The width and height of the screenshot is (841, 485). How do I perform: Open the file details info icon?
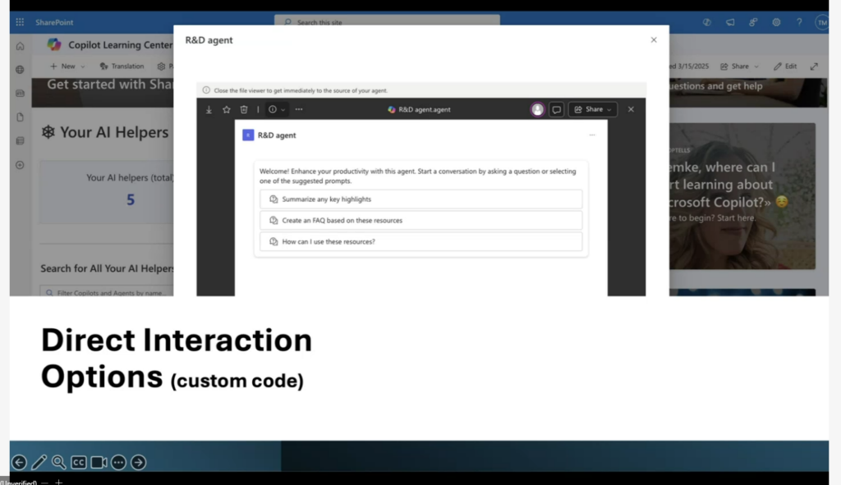click(x=273, y=109)
